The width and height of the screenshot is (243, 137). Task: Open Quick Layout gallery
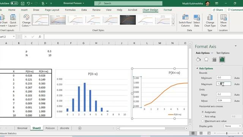[x=13, y=21]
